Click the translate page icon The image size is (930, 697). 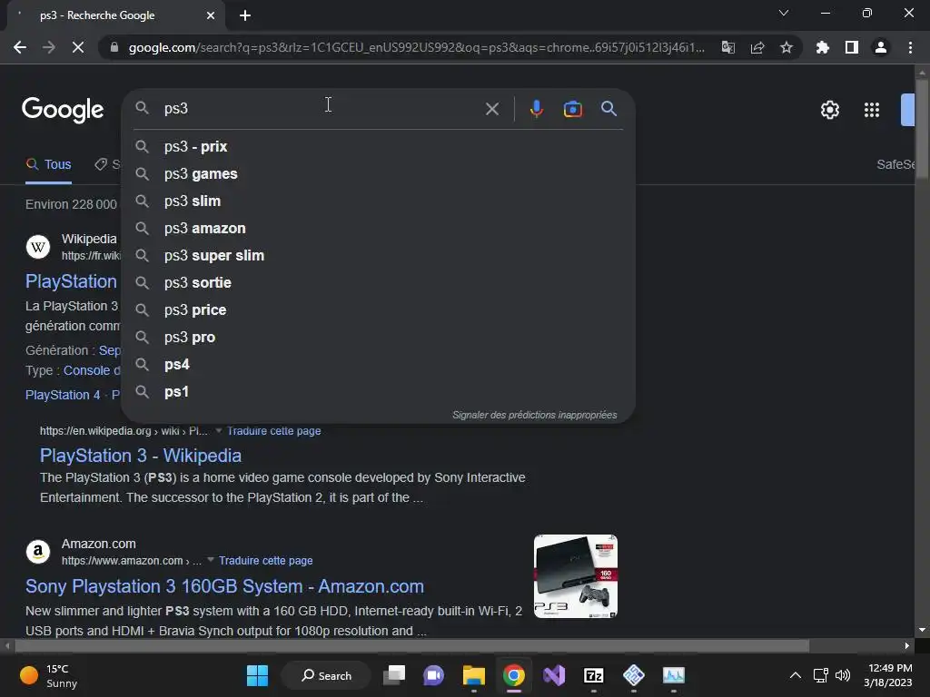pyautogui.click(x=727, y=47)
